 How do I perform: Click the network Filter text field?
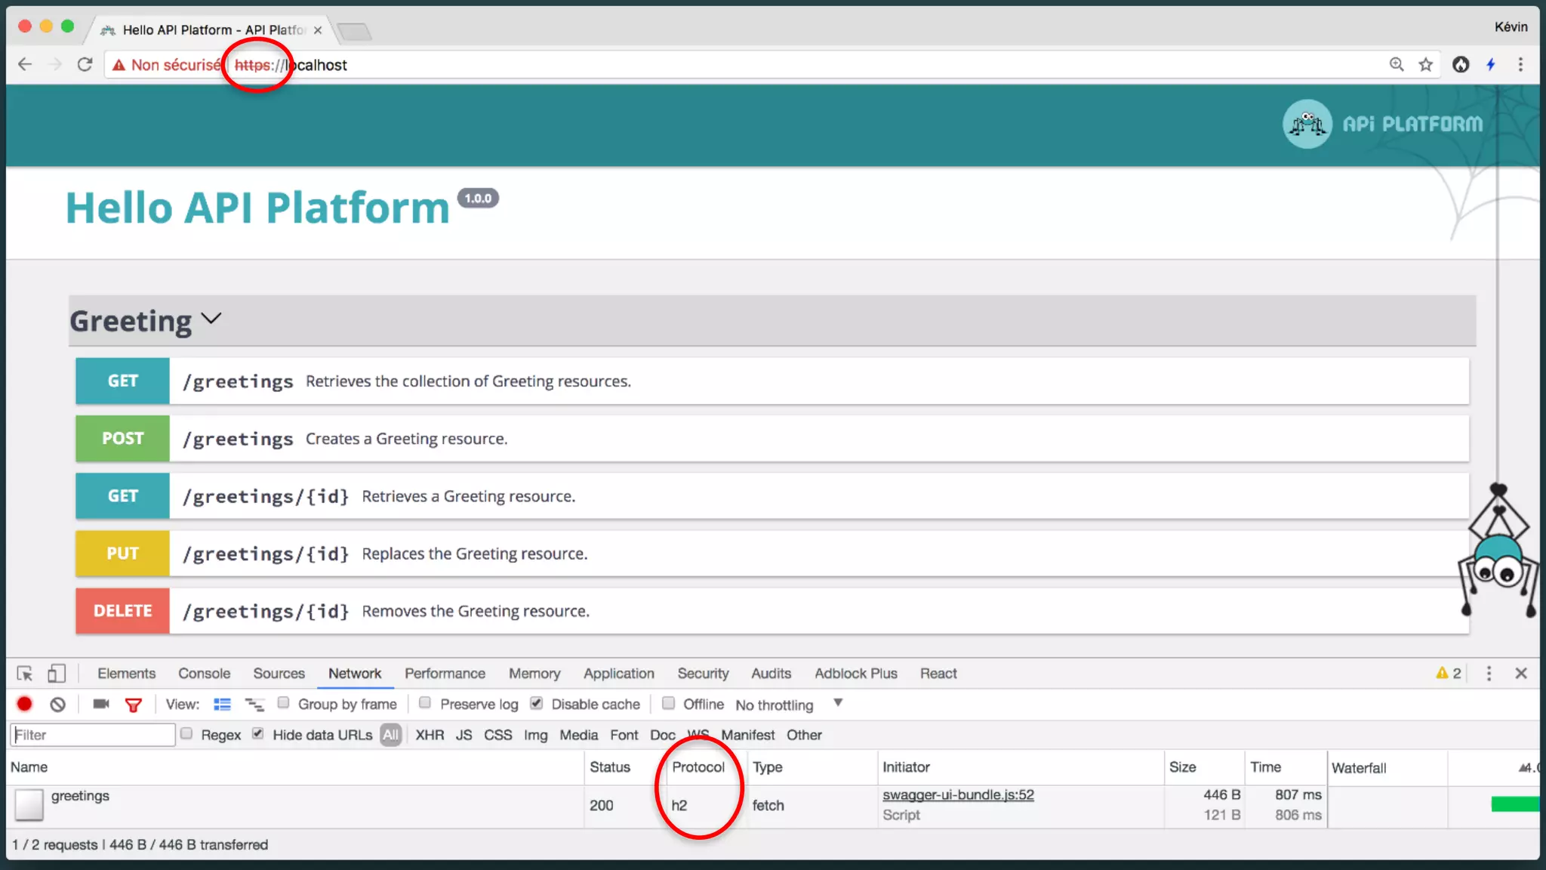(92, 735)
